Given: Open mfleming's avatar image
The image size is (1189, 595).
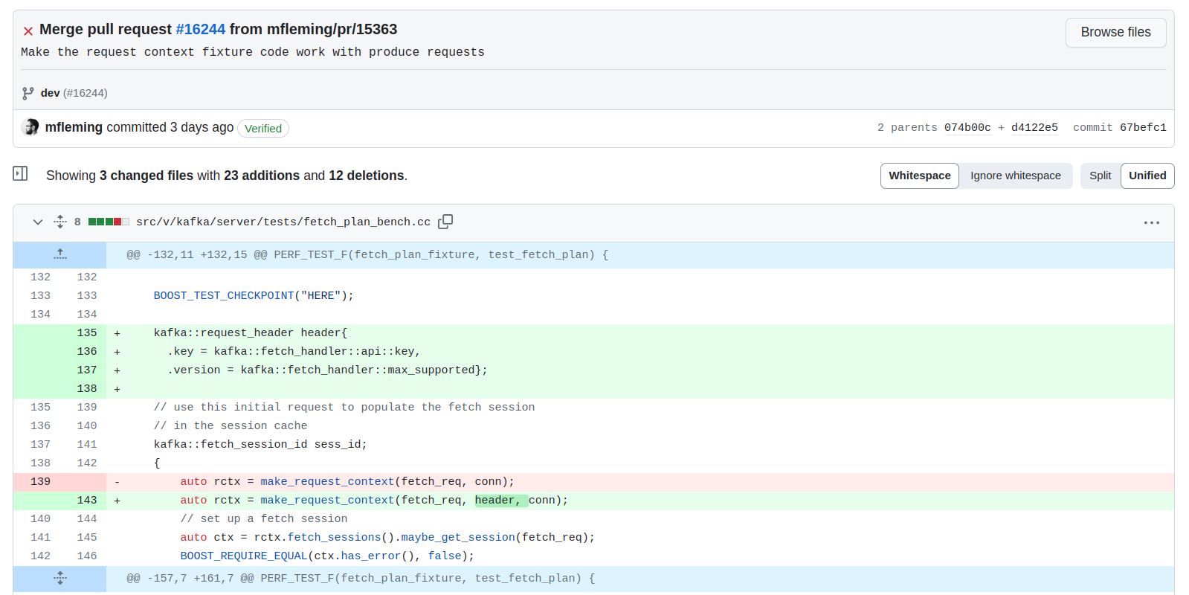Looking at the screenshot, I should point(31,127).
